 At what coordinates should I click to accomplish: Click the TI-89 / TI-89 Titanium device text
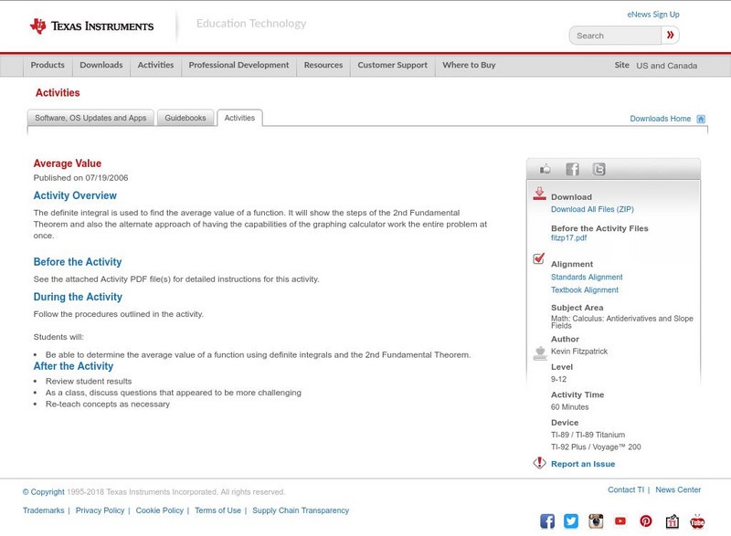(588, 435)
